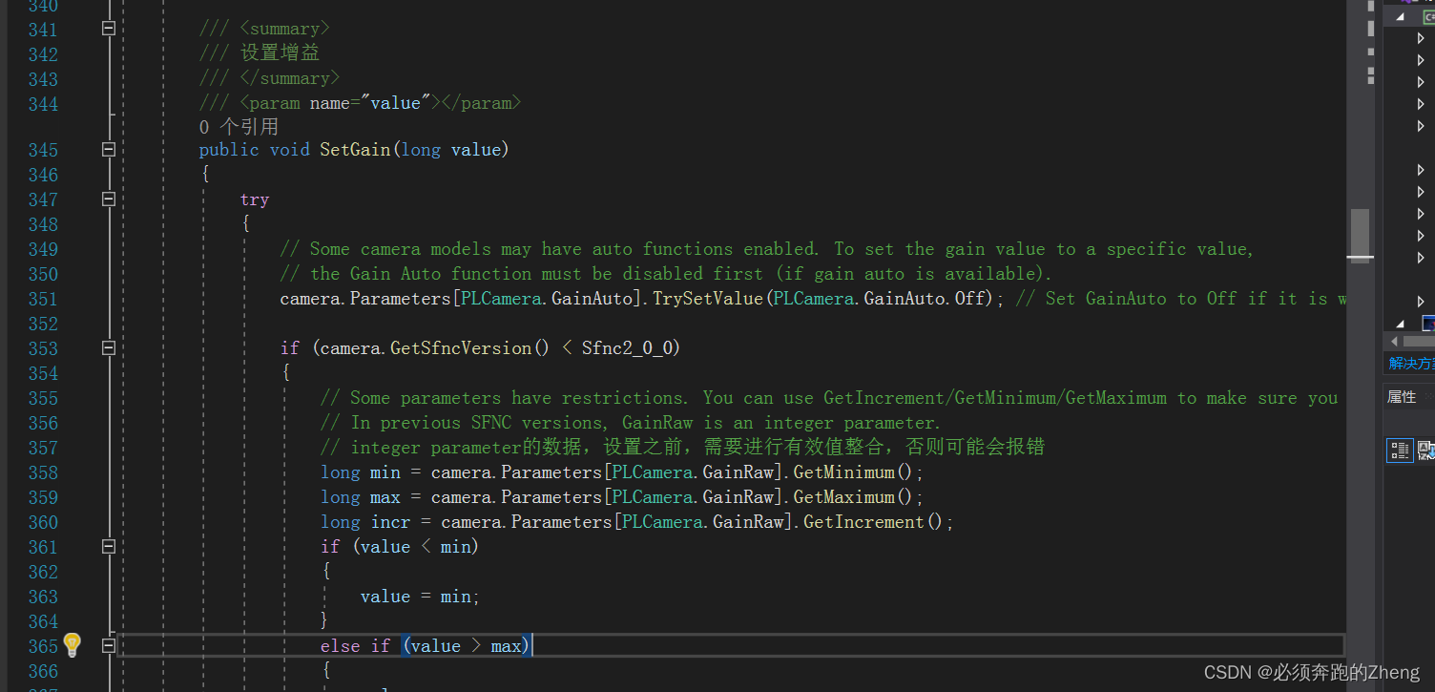Viewport: 1435px width, 692px height.
Task: Click the lightbulb Quick Actions icon
Action: click(x=72, y=646)
